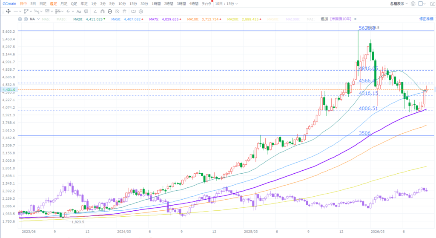The height and width of the screenshot is (238, 436).
Task: Remove the 米国債10年 comparison with X
Action: [x=356, y=19]
